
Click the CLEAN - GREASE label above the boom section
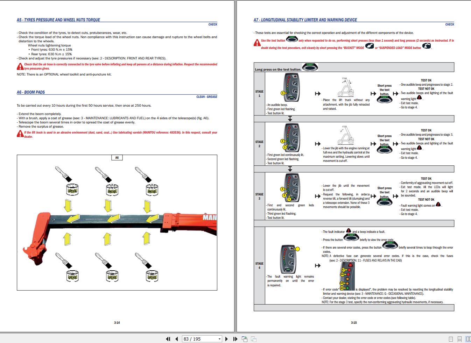tap(207, 97)
